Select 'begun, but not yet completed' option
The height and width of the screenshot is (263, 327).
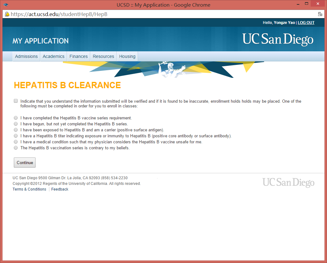[16, 124]
